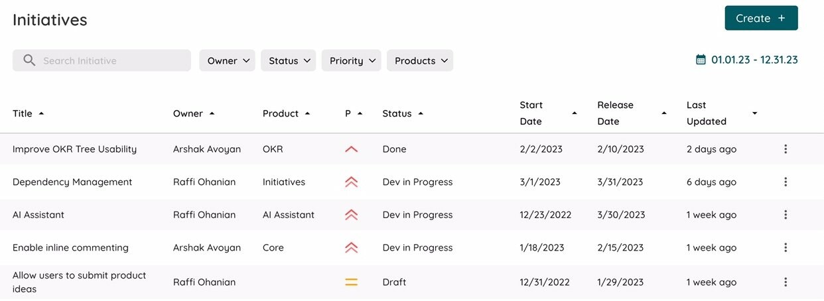Viewport: 824px width, 301px height.
Task: Click the calendar icon beside date range
Action: click(701, 60)
